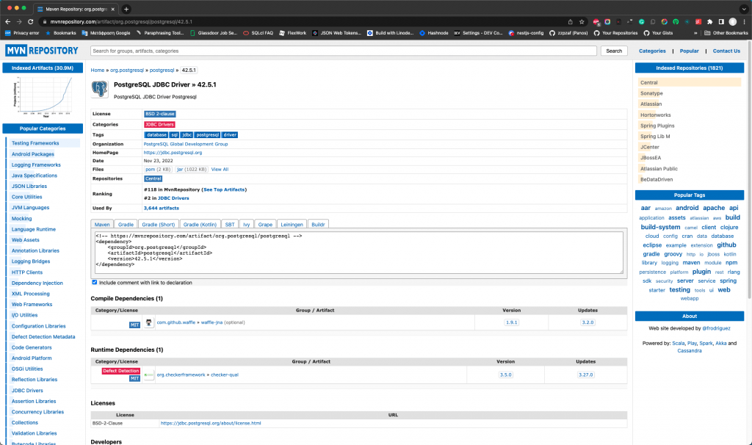Open checker-qual update version 3.27.0
Viewport: 752px width, 445px height.
coord(585,375)
